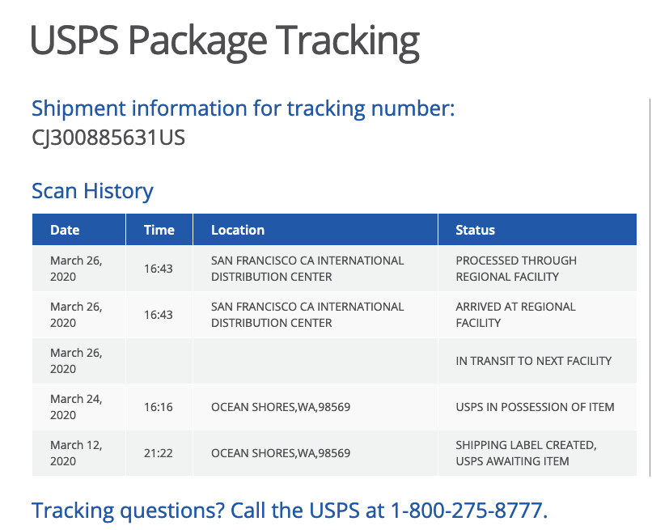This screenshot has height=530, width=652.
Task: Click the 16:16 time cell
Action: (x=159, y=407)
